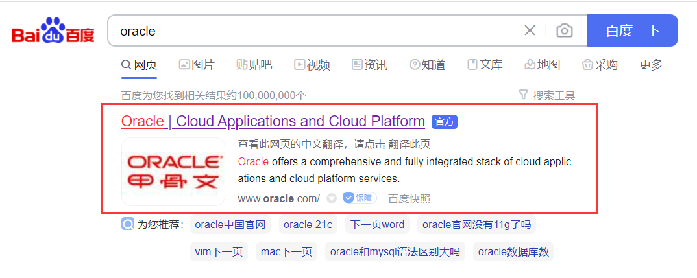This screenshot has width=697, height=278.
Task: Select suggestion oracle官网没有11g了吗
Action: point(476,224)
